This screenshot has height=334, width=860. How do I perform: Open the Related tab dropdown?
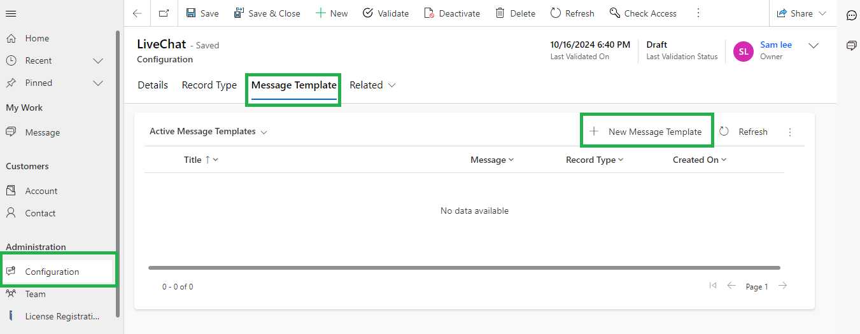[372, 85]
